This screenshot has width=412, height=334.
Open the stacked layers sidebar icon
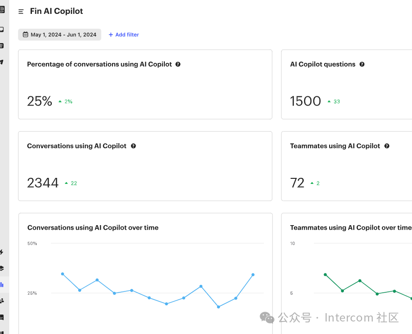[2, 268]
